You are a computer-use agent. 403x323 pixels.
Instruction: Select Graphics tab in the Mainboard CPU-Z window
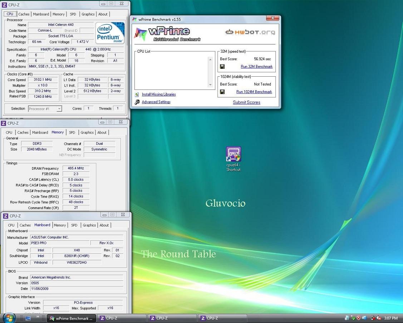click(x=89, y=225)
